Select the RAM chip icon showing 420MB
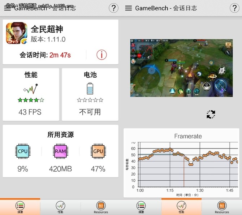Viewport: 242px width, 215px height. (60, 151)
